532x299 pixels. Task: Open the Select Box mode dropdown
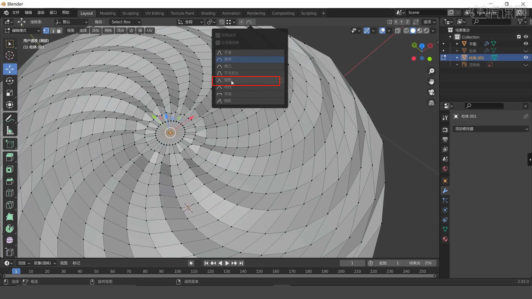tap(125, 22)
